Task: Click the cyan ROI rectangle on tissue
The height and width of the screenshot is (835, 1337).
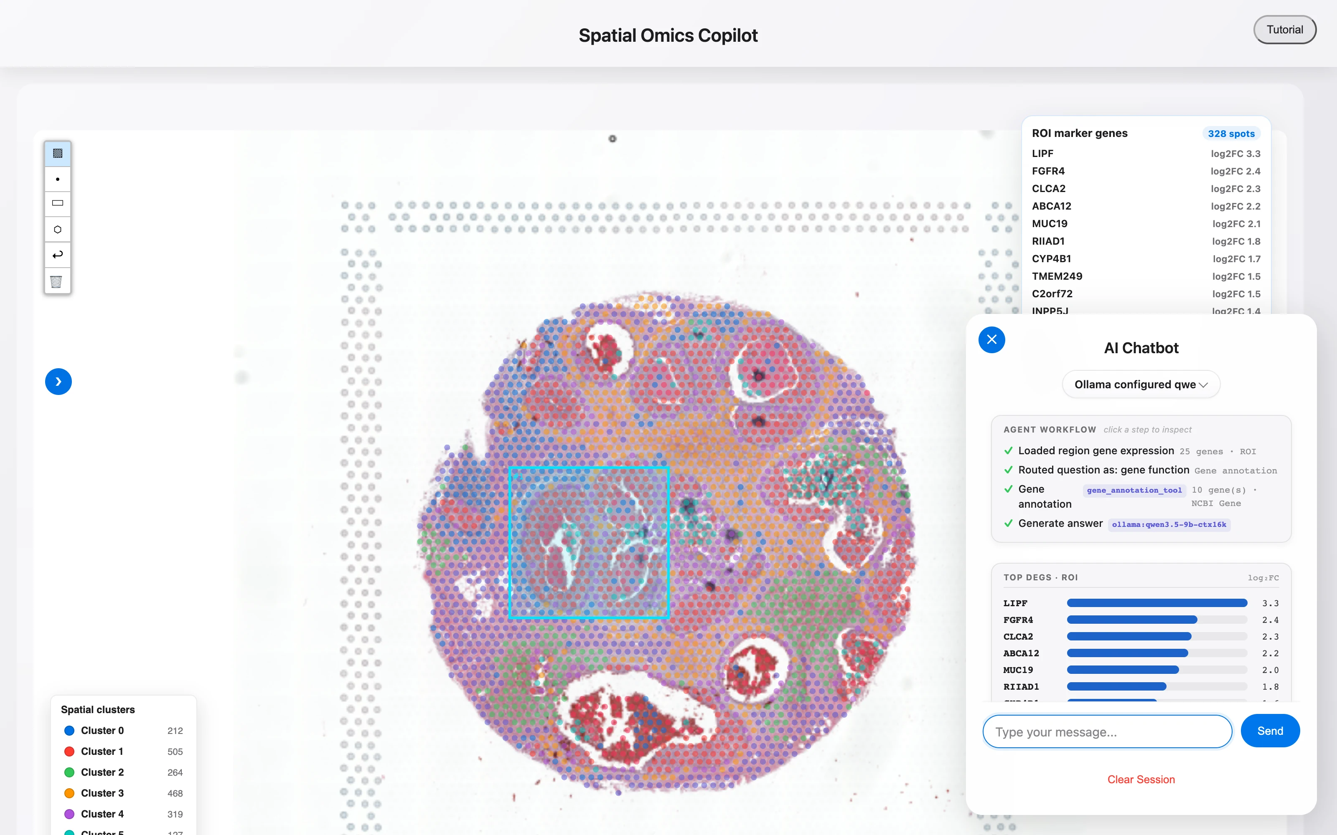Action: point(589,542)
